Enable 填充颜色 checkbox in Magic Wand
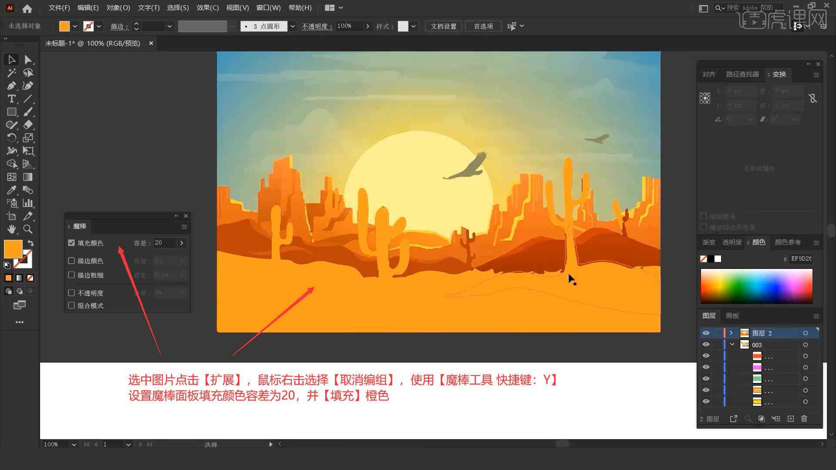This screenshot has width=836, height=470. [71, 243]
